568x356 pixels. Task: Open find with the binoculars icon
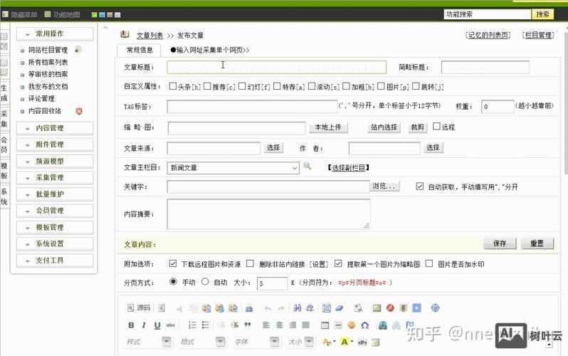pos(298,308)
